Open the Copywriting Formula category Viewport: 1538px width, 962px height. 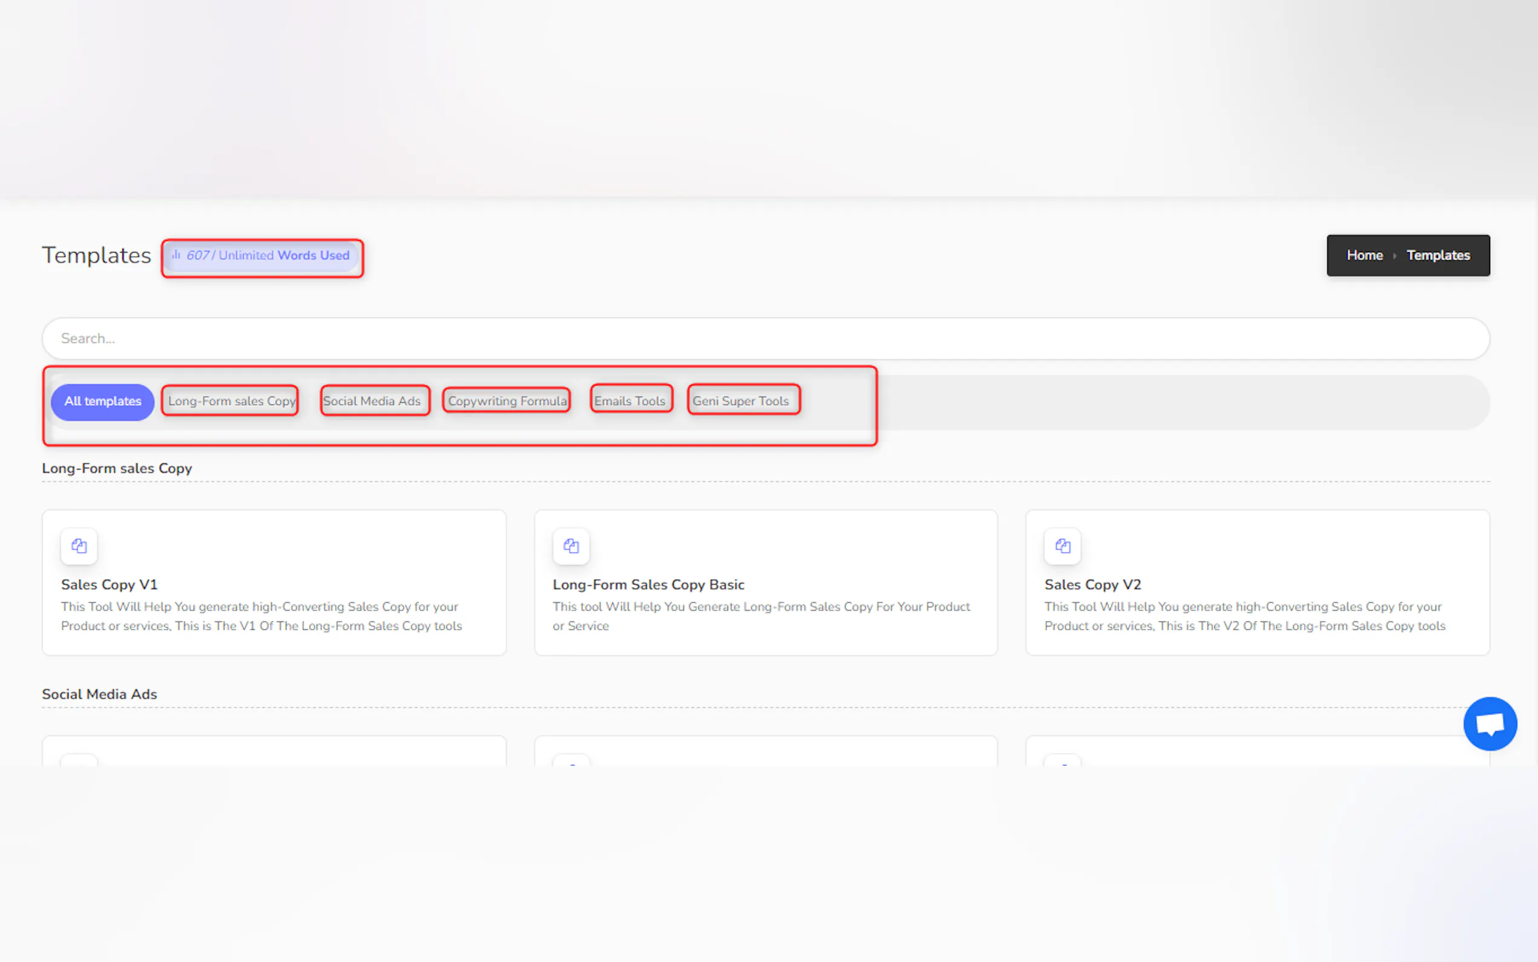(x=507, y=402)
